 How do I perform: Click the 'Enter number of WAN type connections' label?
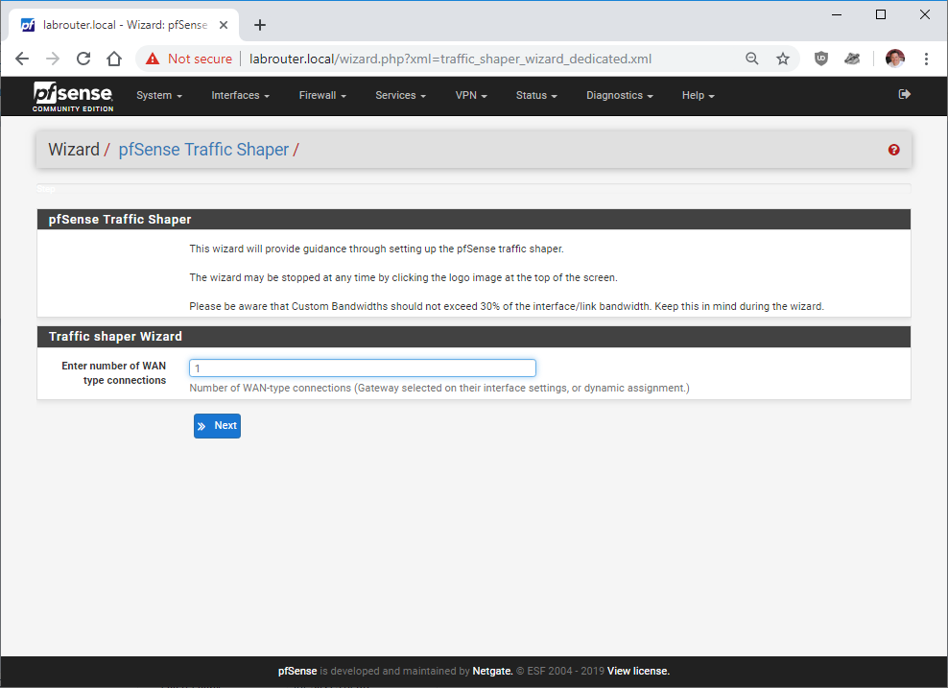click(x=113, y=373)
